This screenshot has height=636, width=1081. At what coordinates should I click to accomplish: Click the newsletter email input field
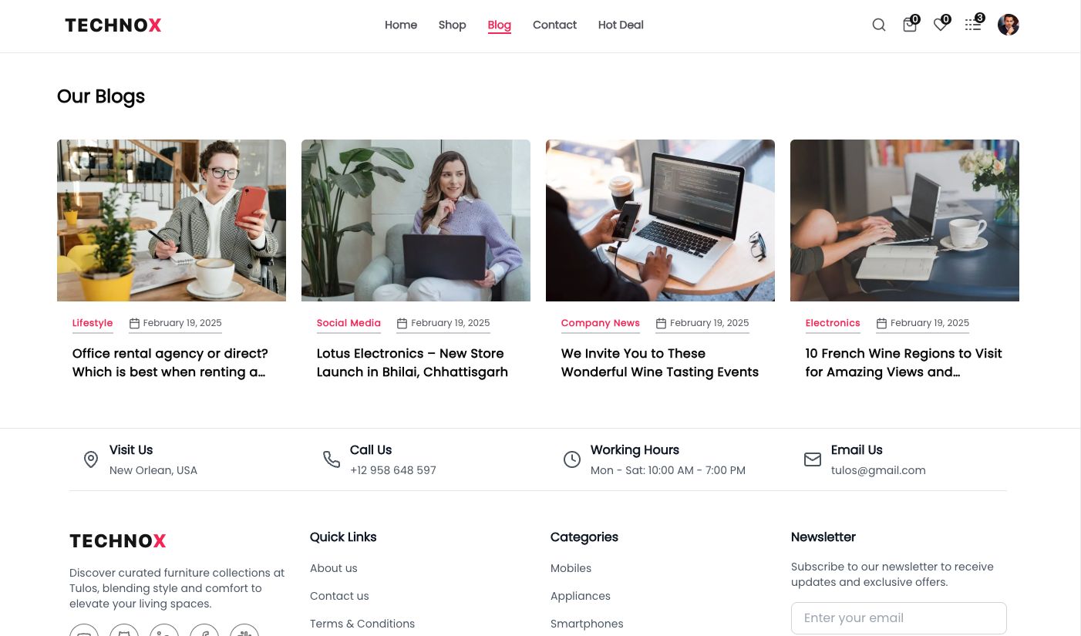tap(899, 618)
